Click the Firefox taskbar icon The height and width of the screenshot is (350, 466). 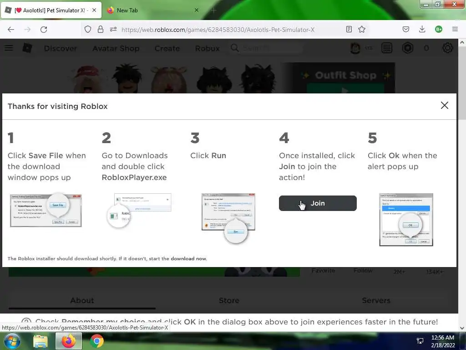point(69,341)
